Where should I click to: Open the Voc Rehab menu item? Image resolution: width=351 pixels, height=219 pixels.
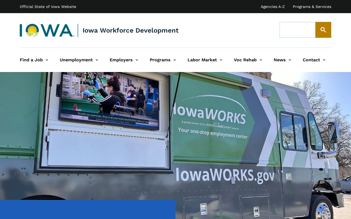point(245,60)
